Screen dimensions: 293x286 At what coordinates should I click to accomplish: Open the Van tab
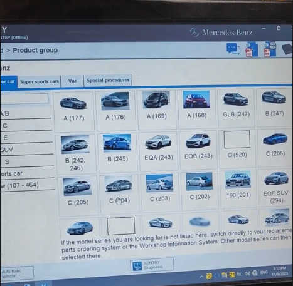tap(73, 81)
